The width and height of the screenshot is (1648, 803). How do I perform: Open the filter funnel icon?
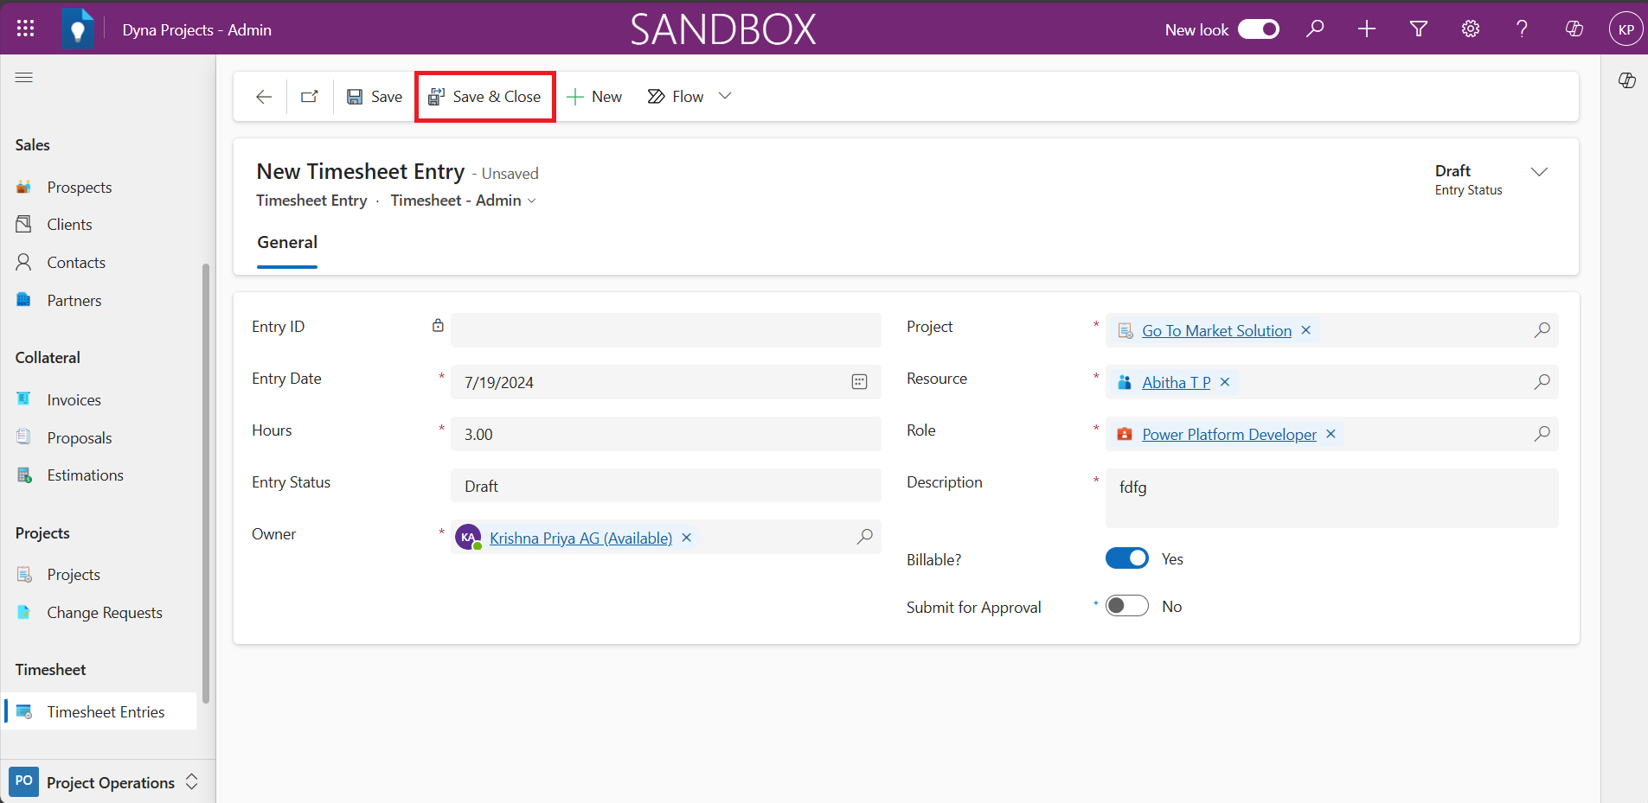click(1418, 29)
